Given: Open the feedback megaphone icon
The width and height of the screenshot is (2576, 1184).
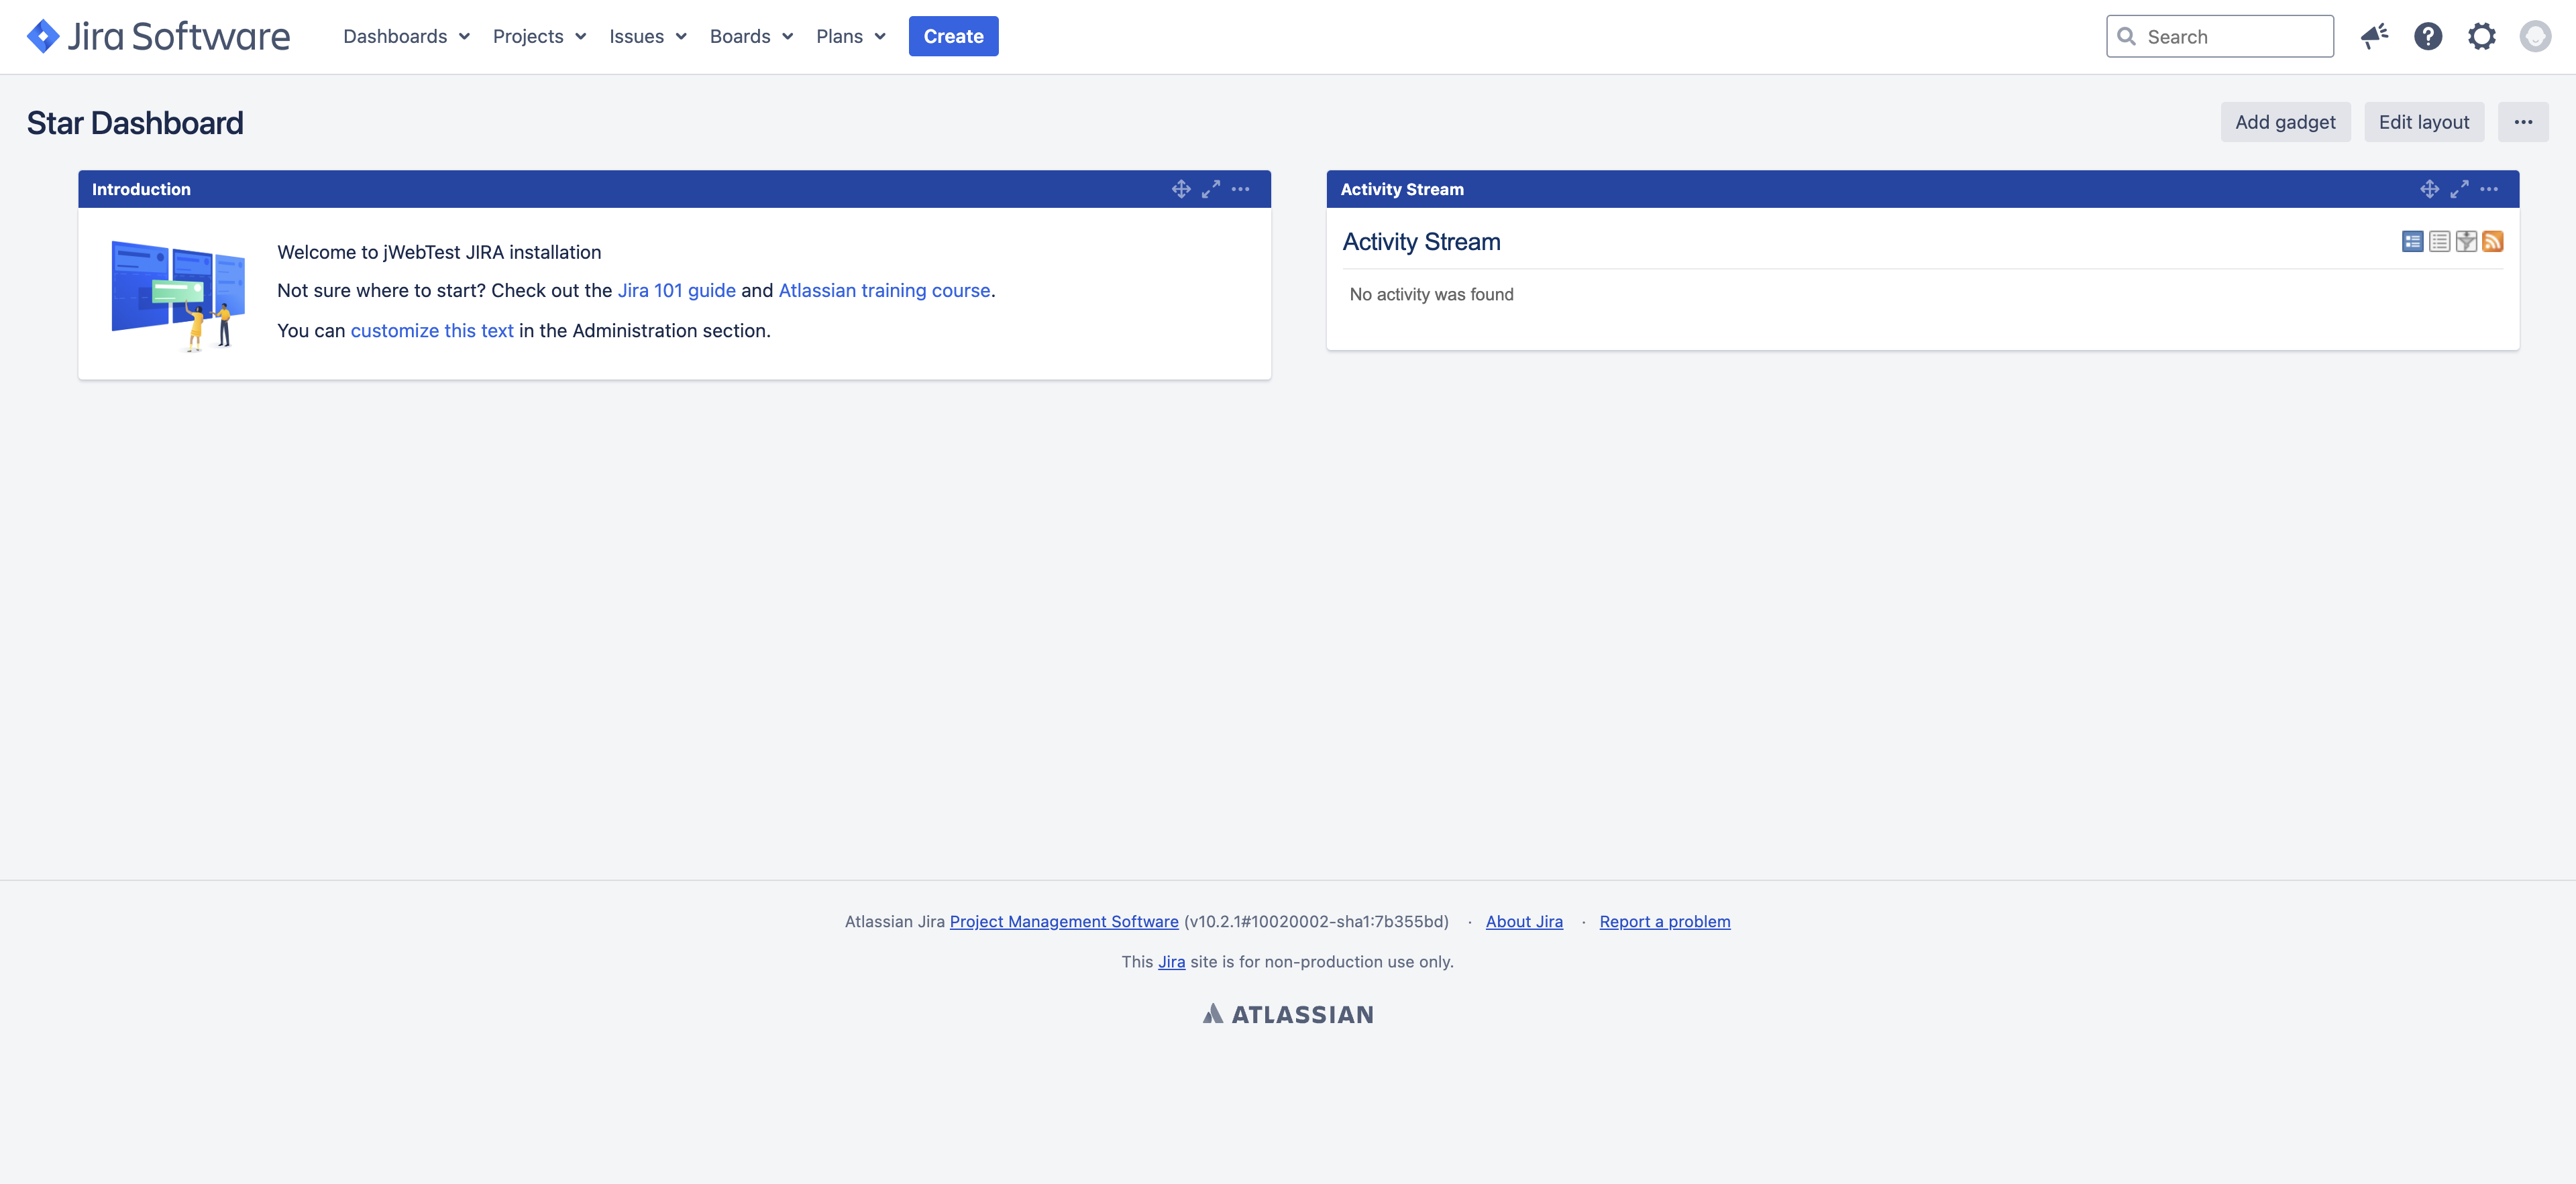Looking at the screenshot, I should (2374, 37).
